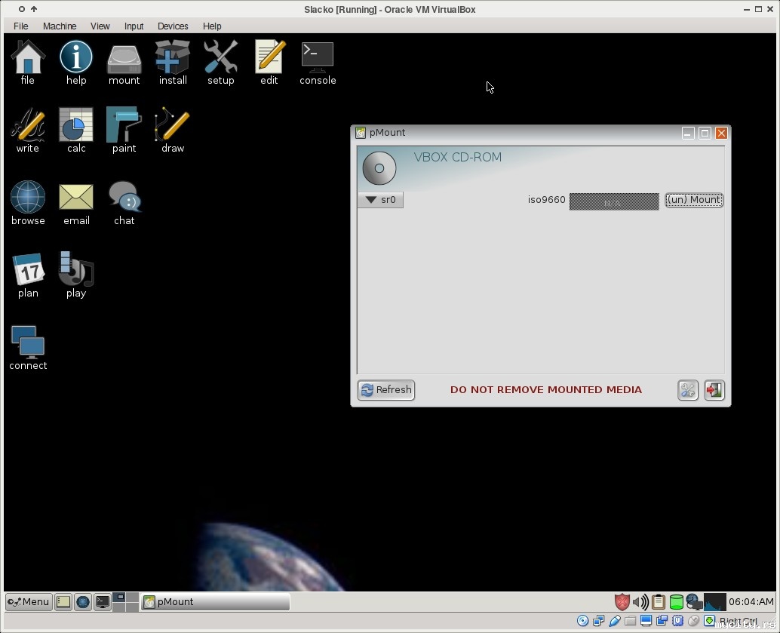Click VirtualBox optical disk status icon
Screen dimensions: 780x633
582,621
